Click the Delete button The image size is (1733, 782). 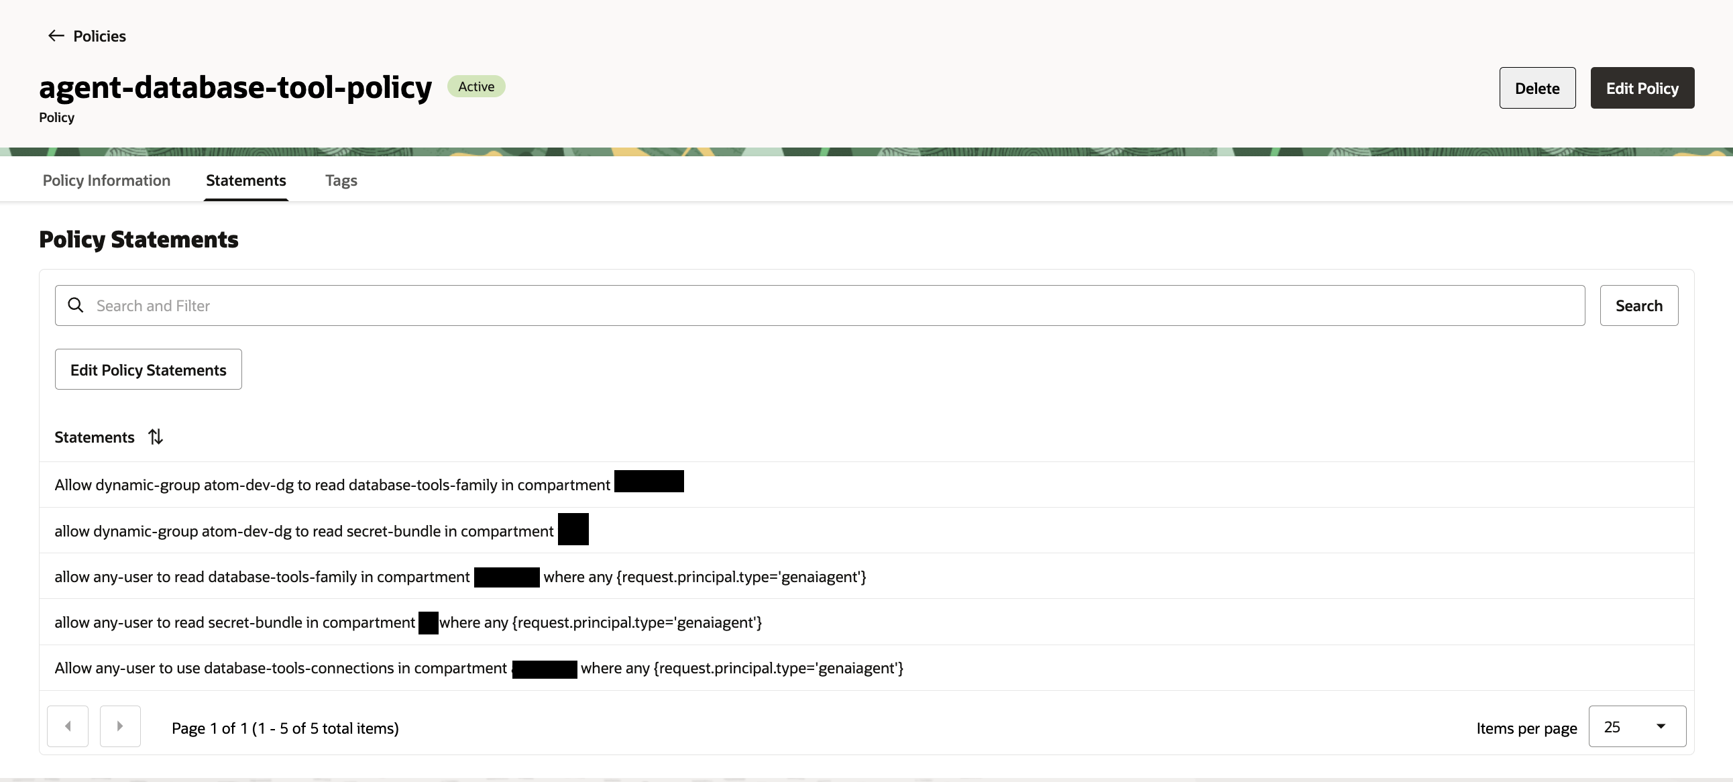coord(1536,88)
